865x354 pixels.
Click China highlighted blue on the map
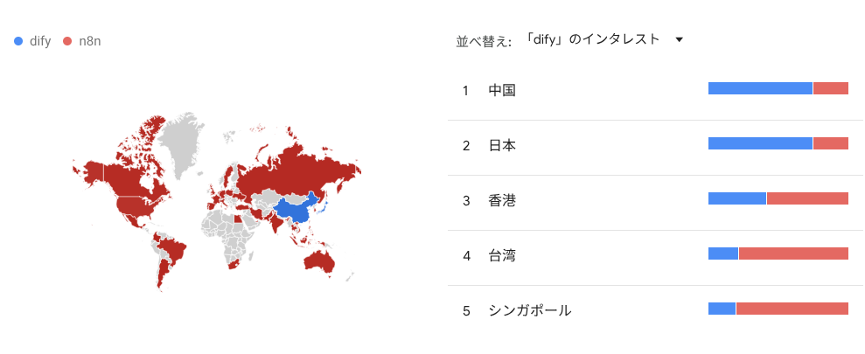[296, 210]
